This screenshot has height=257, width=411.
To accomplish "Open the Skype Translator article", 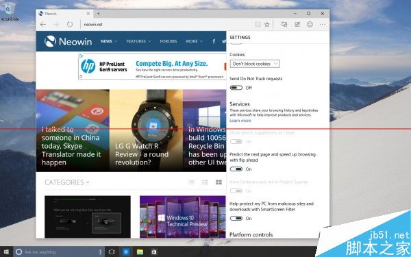I will coord(73,131).
